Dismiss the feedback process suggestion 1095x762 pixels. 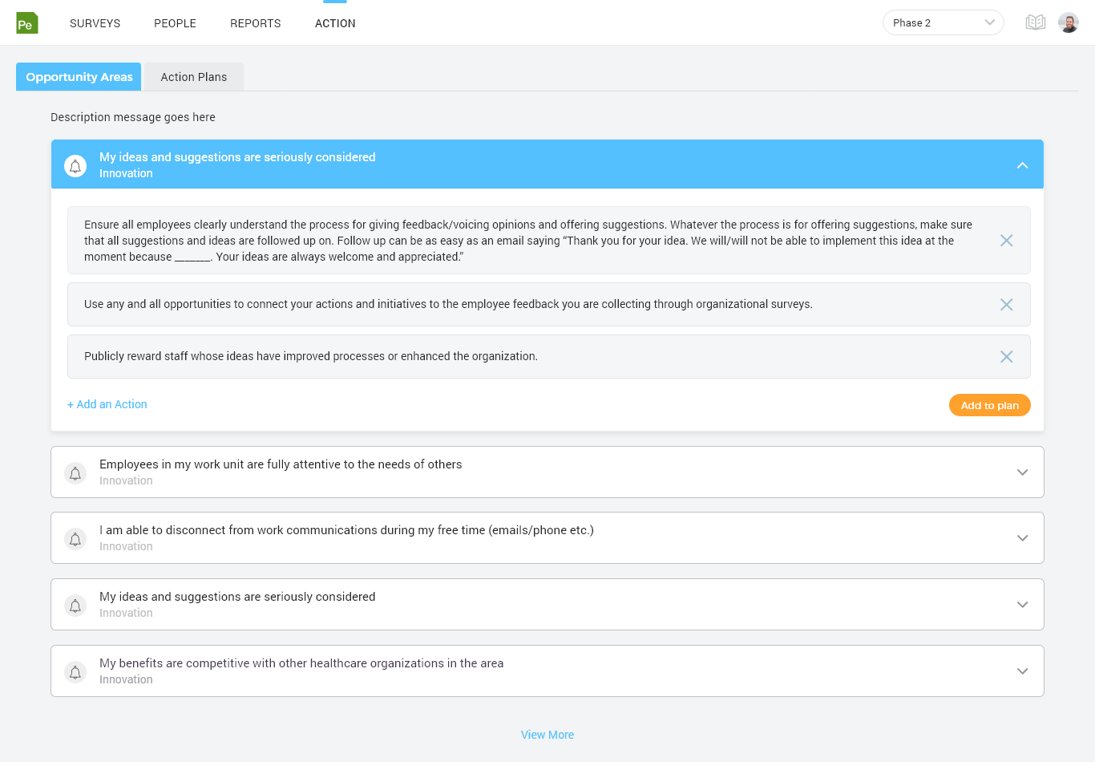pos(1006,240)
